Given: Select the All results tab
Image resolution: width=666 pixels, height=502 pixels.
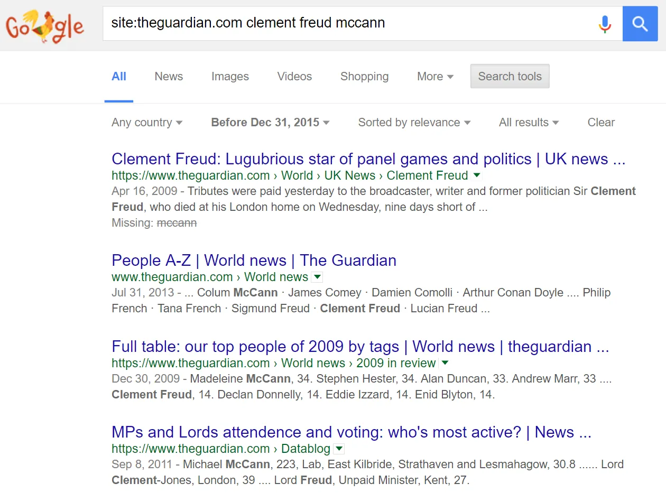Looking at the screenshot, I should 119,76.
